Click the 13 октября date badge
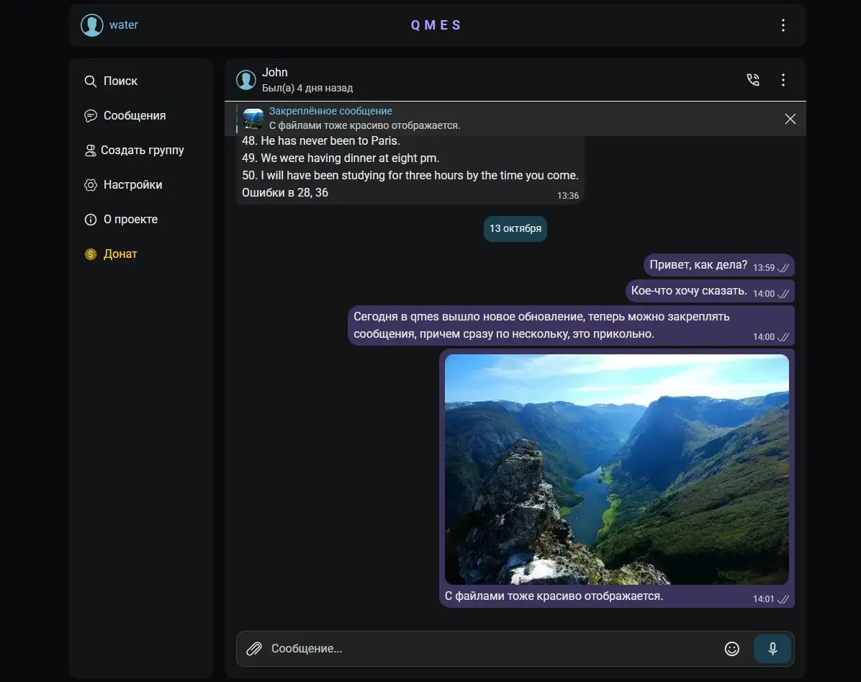 click(x=515, y=228)
